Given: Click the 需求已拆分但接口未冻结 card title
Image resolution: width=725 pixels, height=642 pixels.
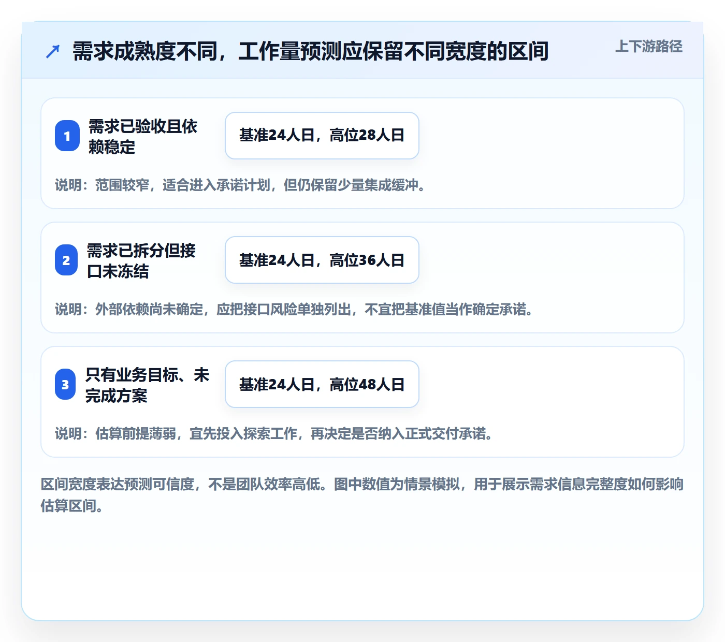Looking at the screenshot, I should 141,260.
